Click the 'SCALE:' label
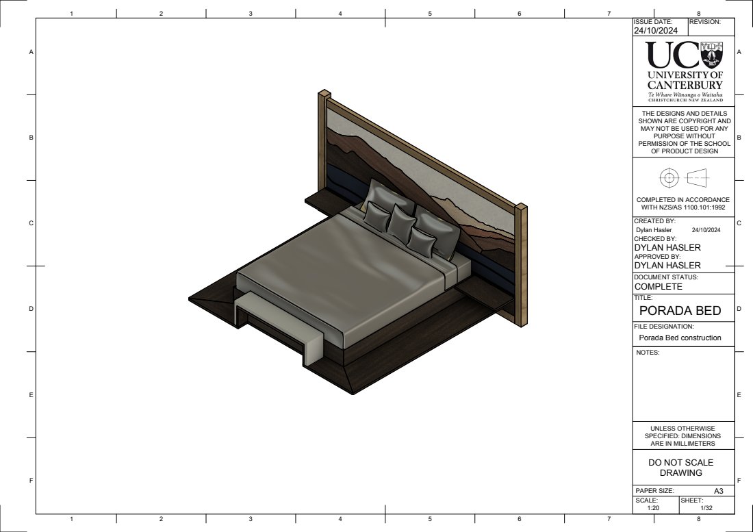 646,501
